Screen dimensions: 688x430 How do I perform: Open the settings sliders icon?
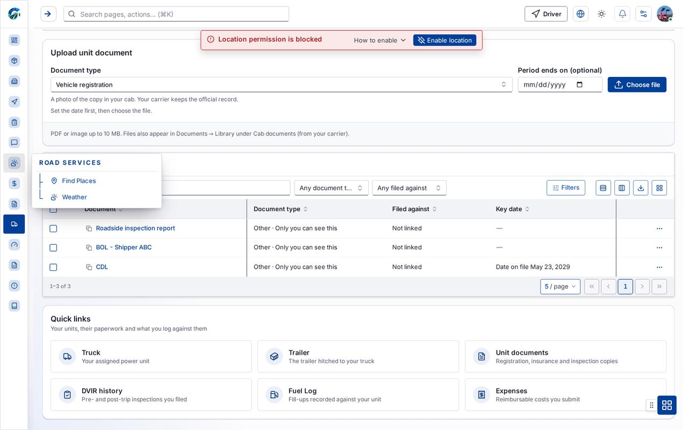point(643,14)
